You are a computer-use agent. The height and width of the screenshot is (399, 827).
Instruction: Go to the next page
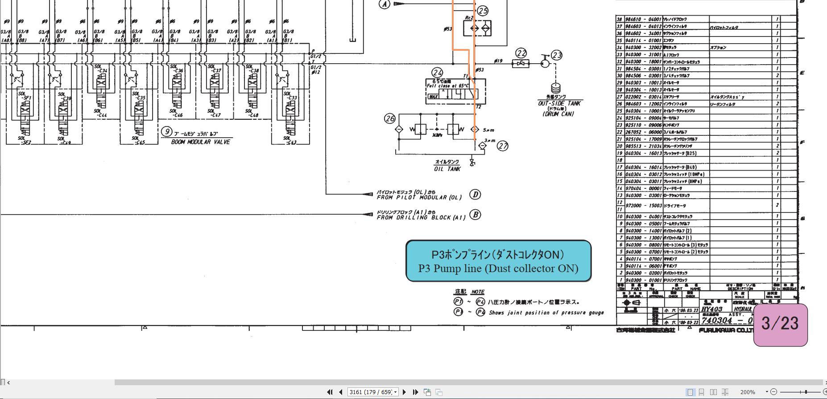404,392
